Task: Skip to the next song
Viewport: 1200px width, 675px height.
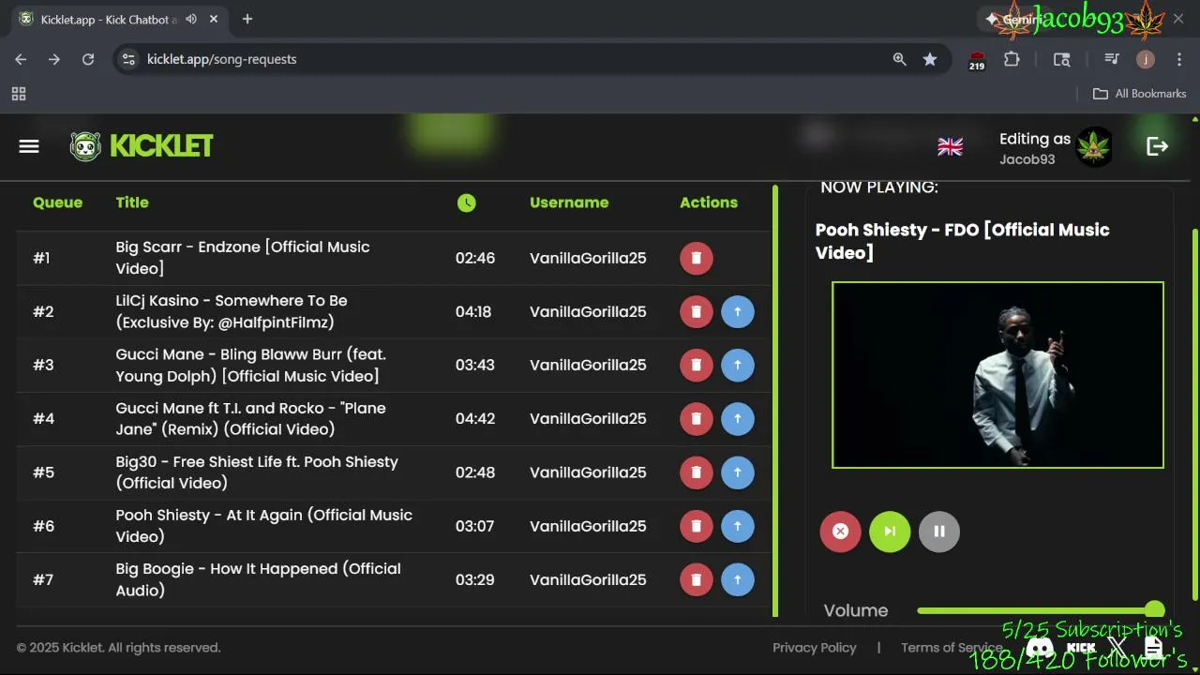Action: [x=890, y=532]
